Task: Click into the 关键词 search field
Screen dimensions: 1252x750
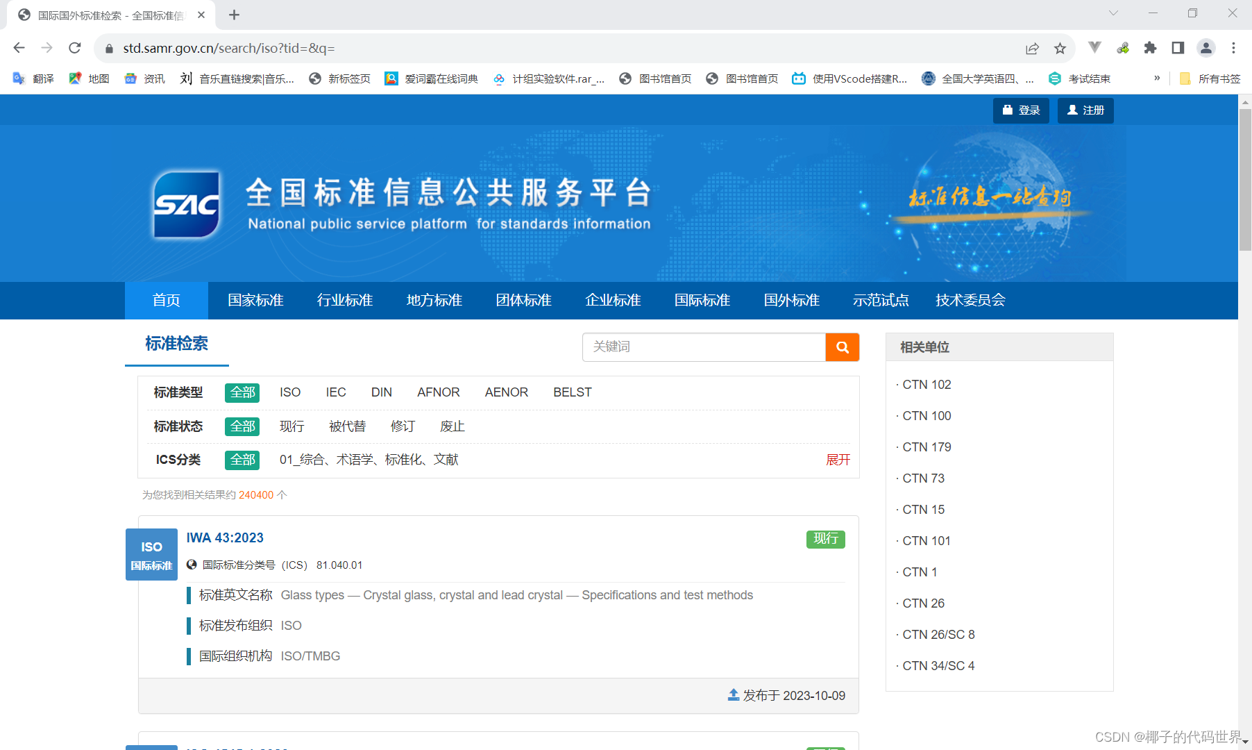Action: coord(704,347)
